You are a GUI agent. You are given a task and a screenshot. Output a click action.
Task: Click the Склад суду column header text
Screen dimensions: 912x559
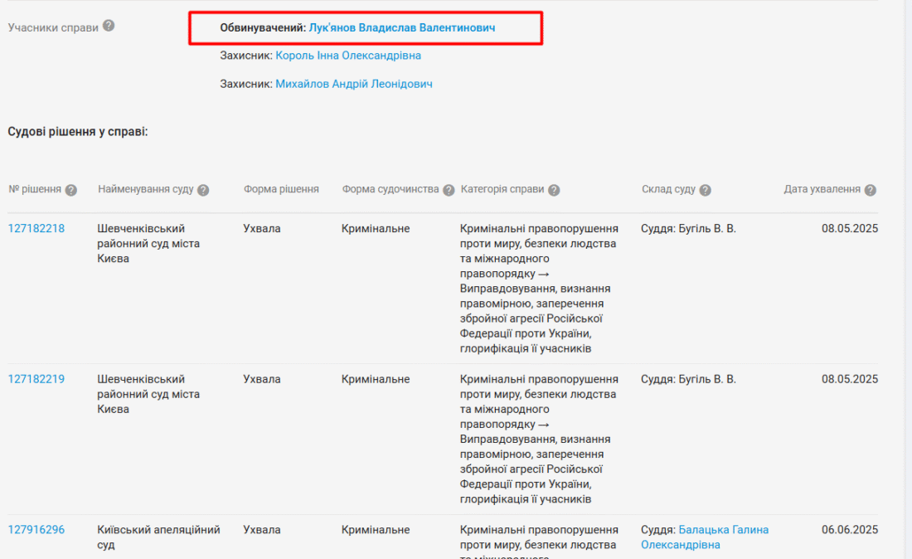pyautogui.click(x=668, y=189)
